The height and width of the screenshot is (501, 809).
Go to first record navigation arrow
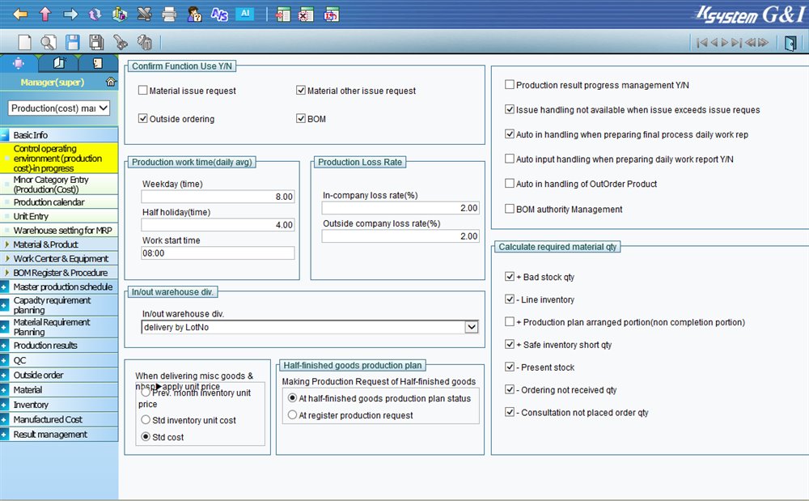point(701,42)
